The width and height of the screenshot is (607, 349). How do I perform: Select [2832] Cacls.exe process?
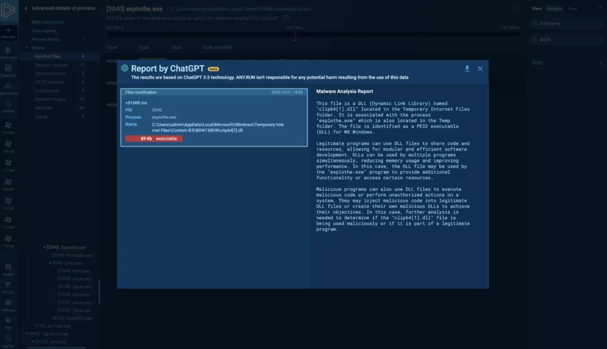(x=74, y=310)
